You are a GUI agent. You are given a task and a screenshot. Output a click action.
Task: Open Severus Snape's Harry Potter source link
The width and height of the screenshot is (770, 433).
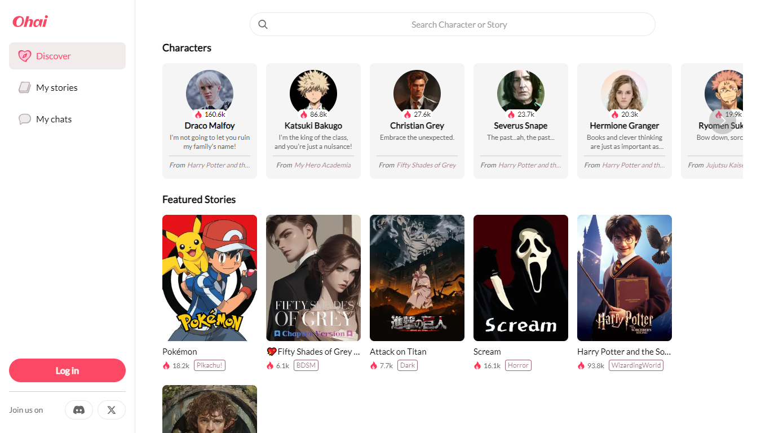[530, 165]
